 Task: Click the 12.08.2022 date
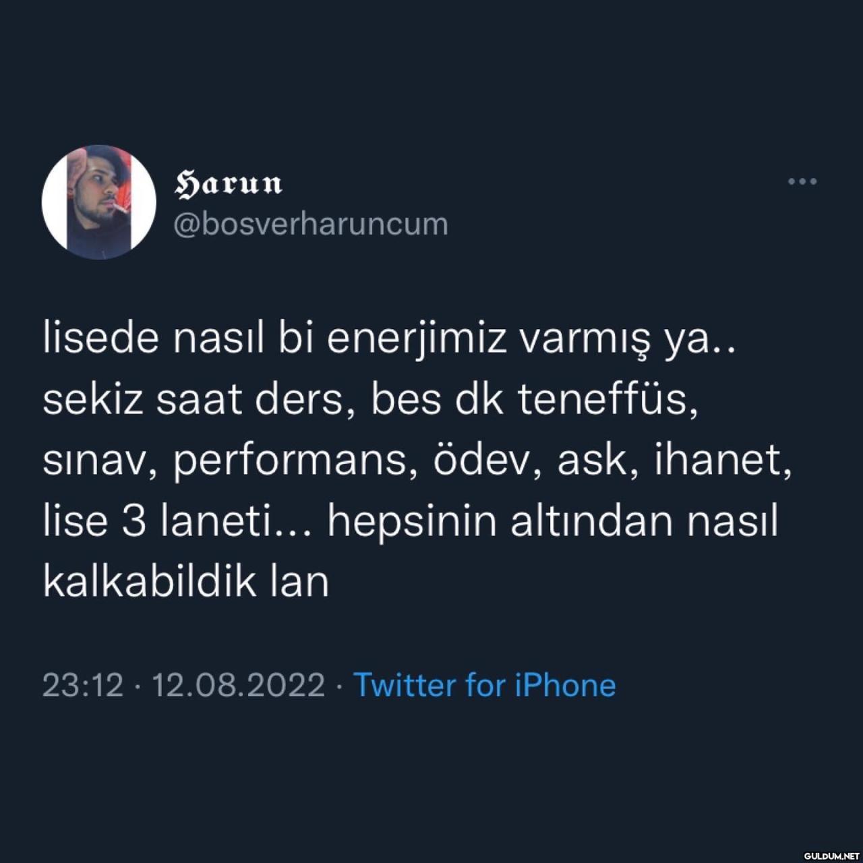[x=239, y=685]
